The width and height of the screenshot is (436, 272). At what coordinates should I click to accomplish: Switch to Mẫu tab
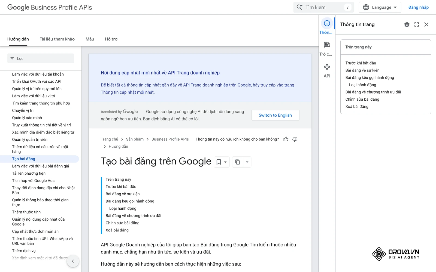pyautogui.click(x=90, y=39)
